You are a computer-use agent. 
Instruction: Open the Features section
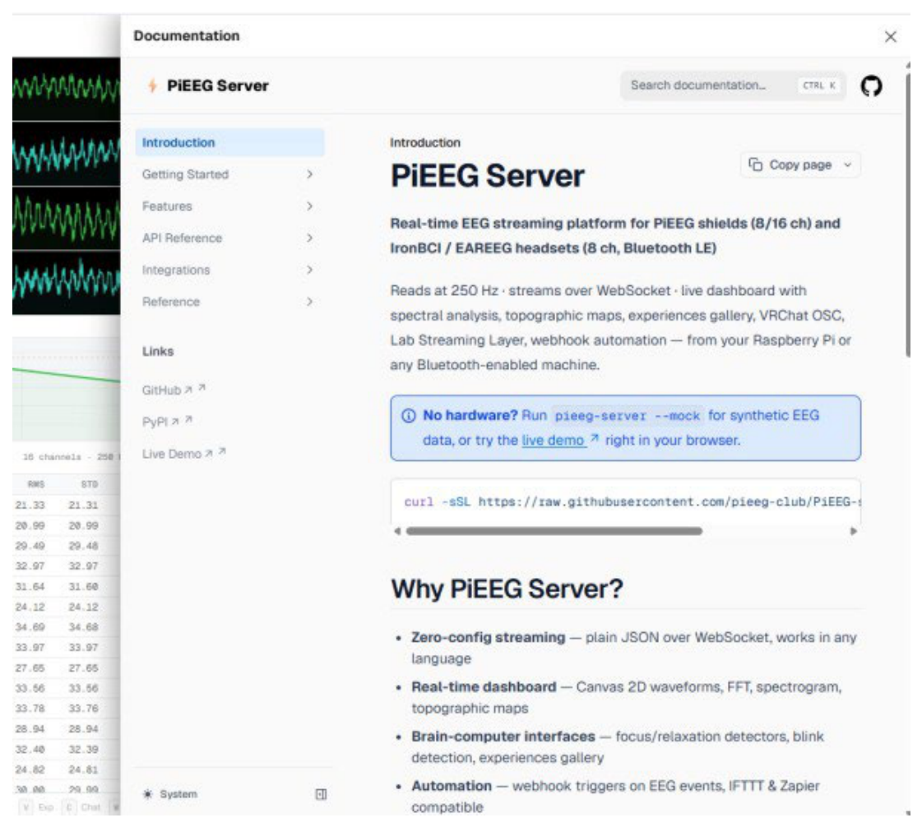click(x=167, y=206)
